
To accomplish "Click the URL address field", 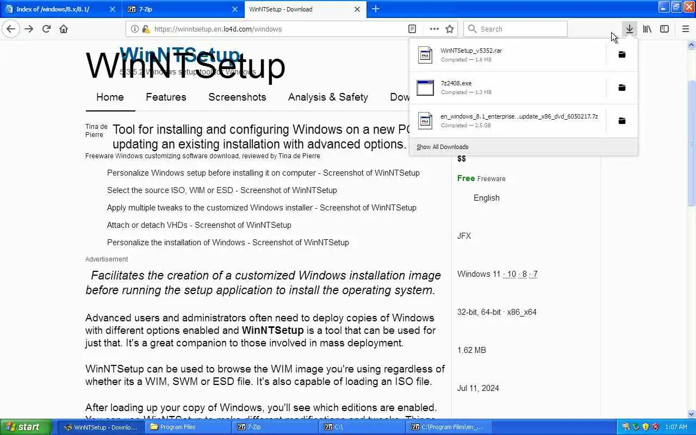I will pos(277,29).
